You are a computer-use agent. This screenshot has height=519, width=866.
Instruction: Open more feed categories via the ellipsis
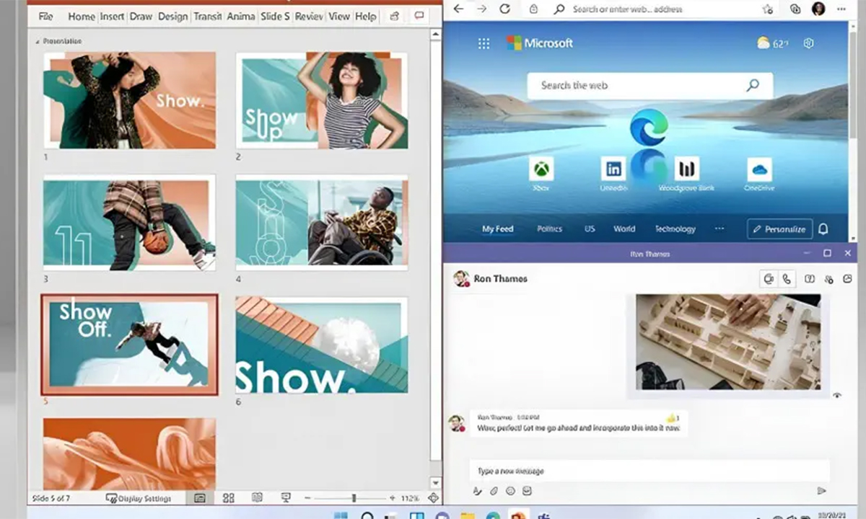click(719, 228)
